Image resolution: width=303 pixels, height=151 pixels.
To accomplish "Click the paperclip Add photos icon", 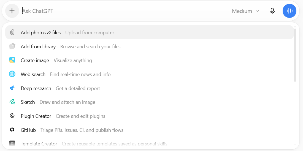I will point(12,32).
